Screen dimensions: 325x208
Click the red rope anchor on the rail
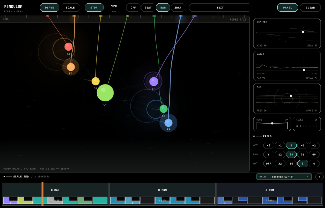(x=47, y=16)
